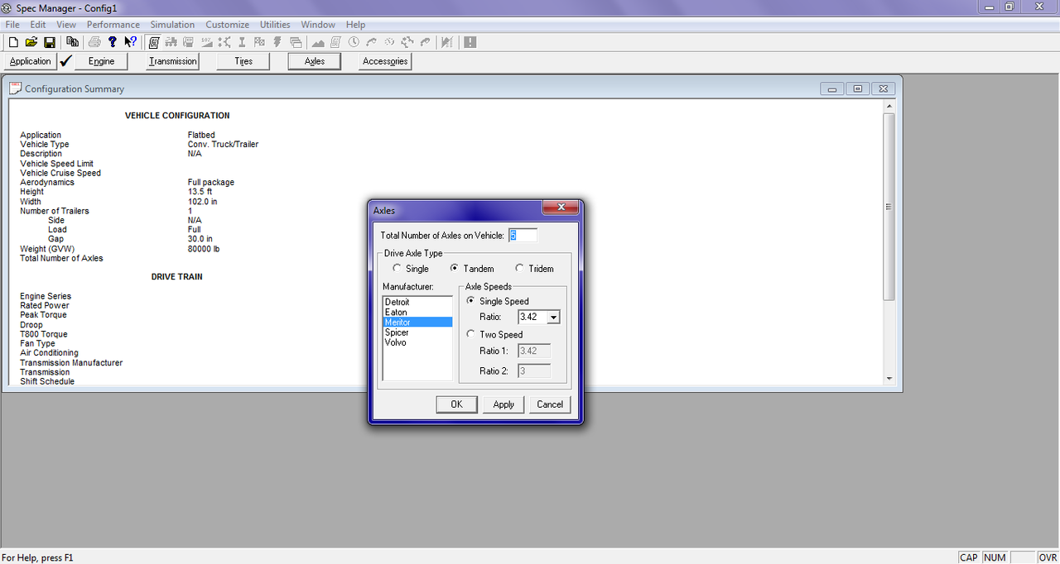Click the blue question mark Help icon
Image resolution: width=1060 pixels, height=564 pixels.
click(x=112, y=42)
